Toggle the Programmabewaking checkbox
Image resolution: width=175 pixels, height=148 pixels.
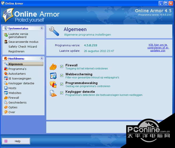tap(62, 84)
